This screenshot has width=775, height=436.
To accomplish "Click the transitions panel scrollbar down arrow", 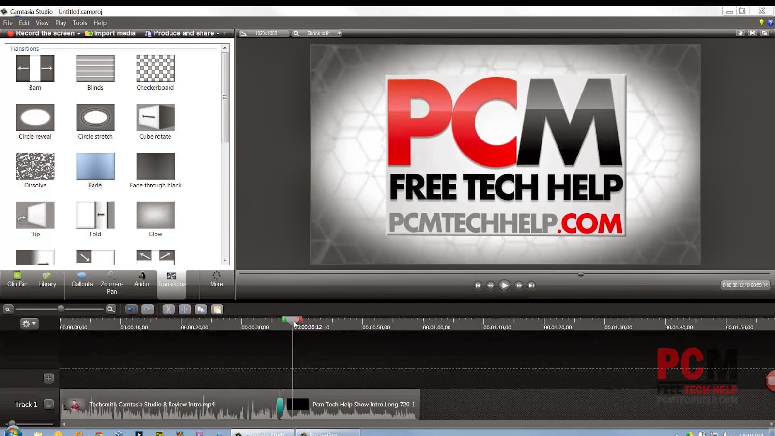I will point(225,261).
